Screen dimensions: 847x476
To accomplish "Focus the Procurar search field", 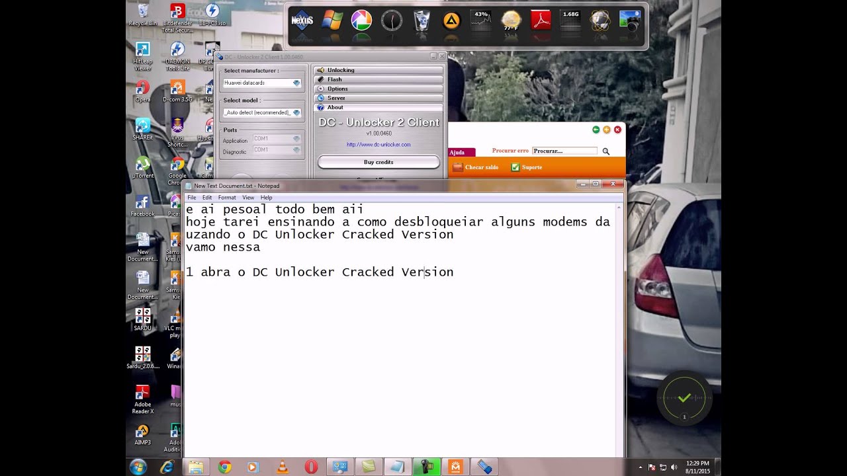I will pos(564,151).
